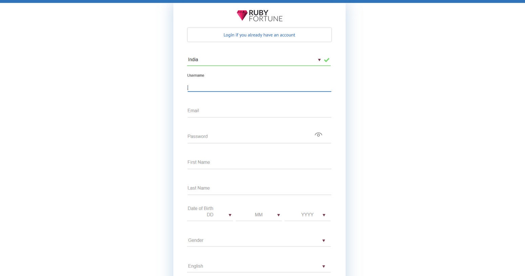Click the arrow icon in the Gender field
Image resolution: width=525 pixels, height=276 pixels.
coord(323,240)
